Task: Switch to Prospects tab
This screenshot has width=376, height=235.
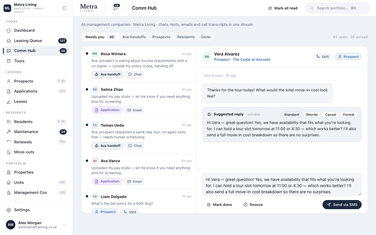Action: [161, 37]
